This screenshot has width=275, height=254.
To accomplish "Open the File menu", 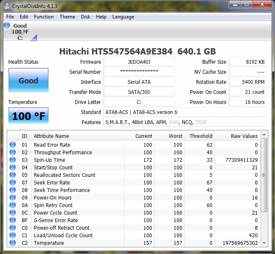I will [x=10, y=17].
